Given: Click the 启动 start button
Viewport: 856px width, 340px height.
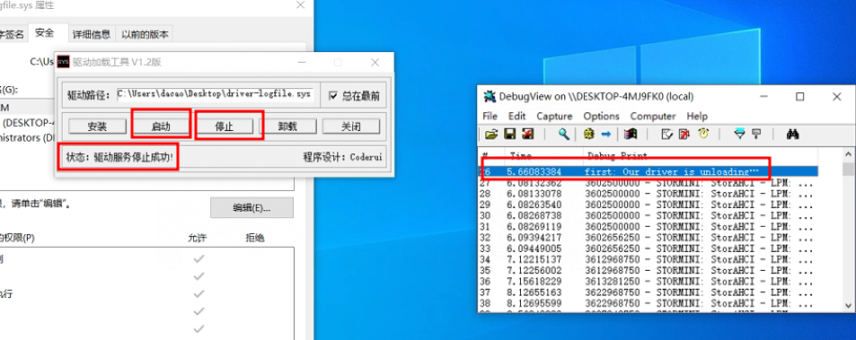Looking at the screenshot, I should 161,126.
